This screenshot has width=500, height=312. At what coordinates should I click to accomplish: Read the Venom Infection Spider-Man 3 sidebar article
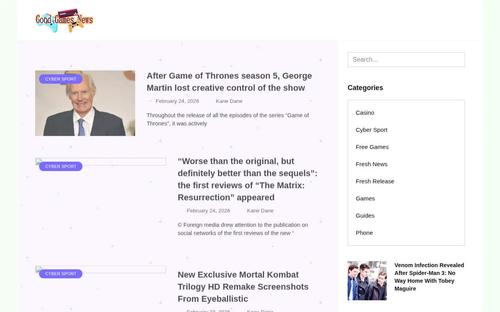pyautogui.click(x=429, y=277)
